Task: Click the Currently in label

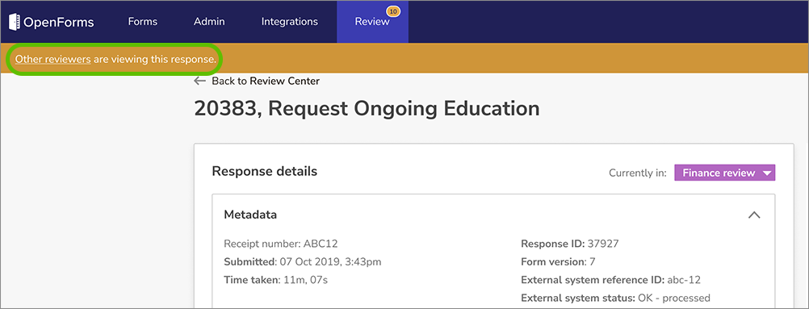Action: pyautogui.click(x=638, y=173)
